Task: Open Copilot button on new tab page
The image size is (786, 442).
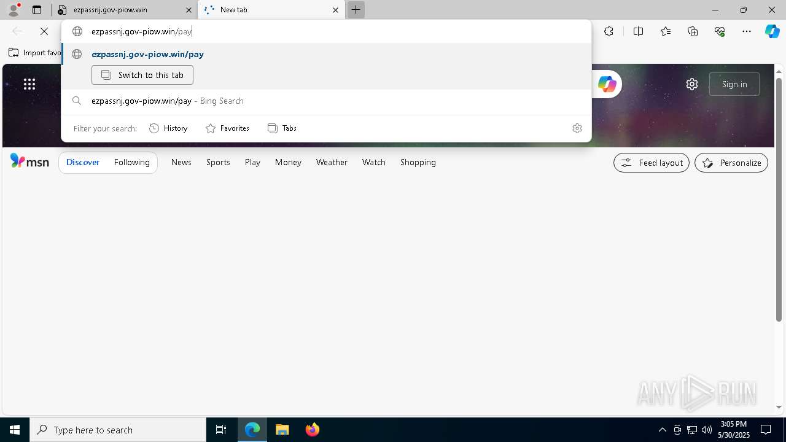Action: click(607, 84)
